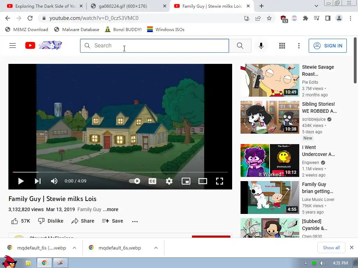Open video settings gear
This screenshot has height=268, width=358.
pyautogui.click(x=169, y=181)
